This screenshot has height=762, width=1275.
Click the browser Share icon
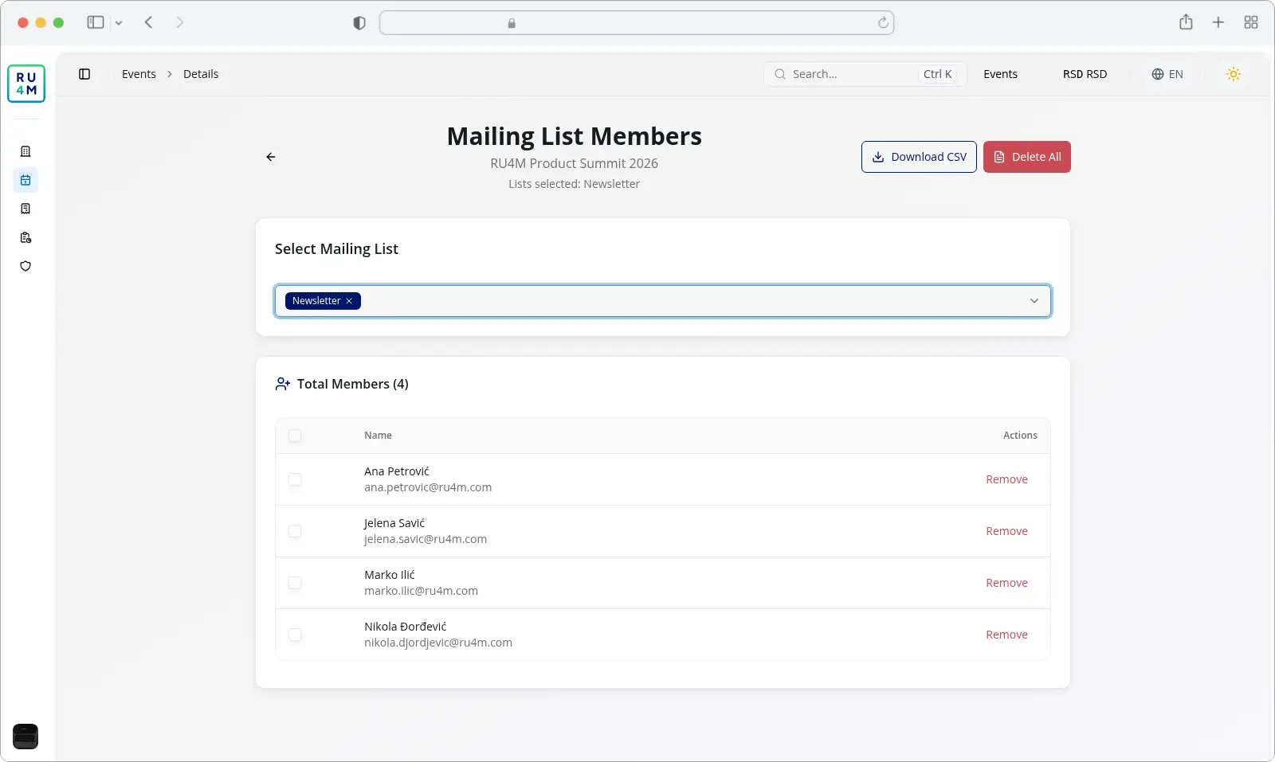tap(1186, 22)
